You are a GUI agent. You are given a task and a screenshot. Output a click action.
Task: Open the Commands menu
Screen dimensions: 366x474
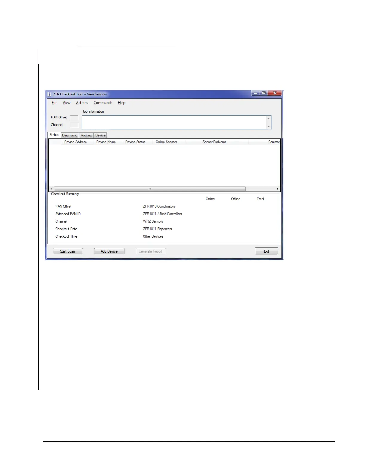click(103, 103)
